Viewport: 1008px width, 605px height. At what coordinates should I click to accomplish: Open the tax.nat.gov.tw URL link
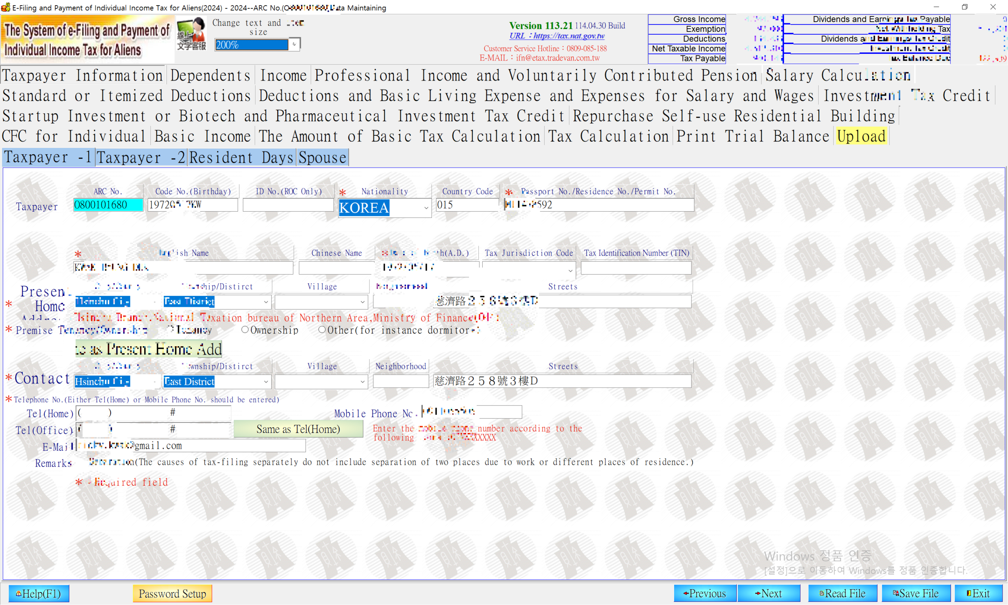pos(557,36)
